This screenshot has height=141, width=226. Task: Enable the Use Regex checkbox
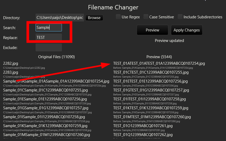coord(118,17)
